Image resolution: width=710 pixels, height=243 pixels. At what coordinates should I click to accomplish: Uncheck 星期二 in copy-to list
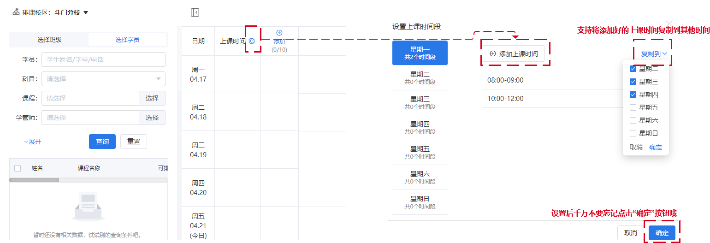point(633,69)
